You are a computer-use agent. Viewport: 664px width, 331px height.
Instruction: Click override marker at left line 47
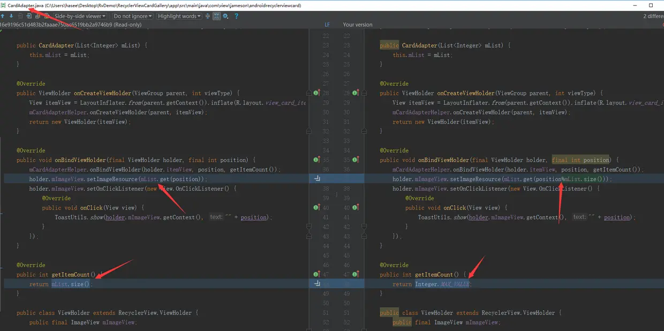pyautogui.click(x=317, y=274)
